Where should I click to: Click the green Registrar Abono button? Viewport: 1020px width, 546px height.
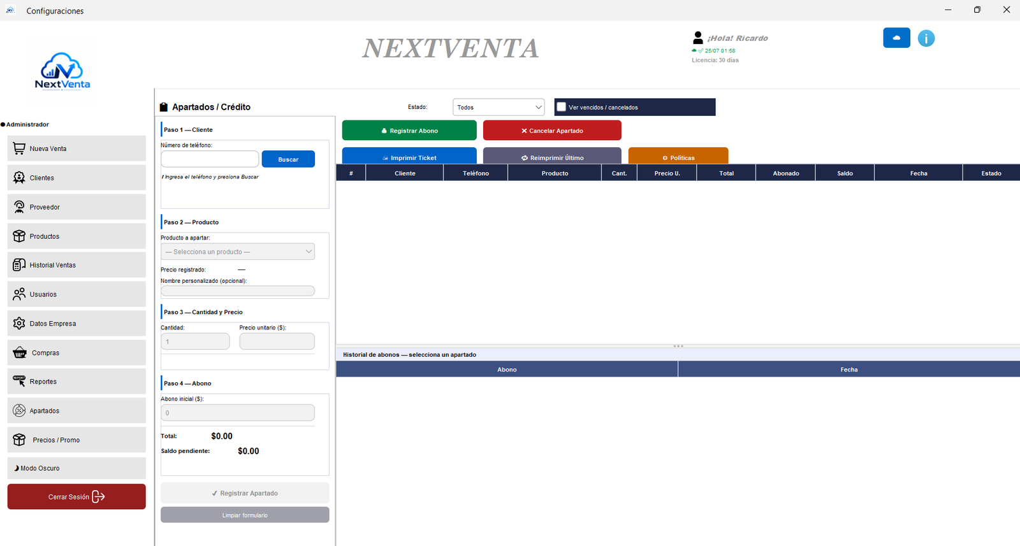pyautogui.click(x=409, y=131)
